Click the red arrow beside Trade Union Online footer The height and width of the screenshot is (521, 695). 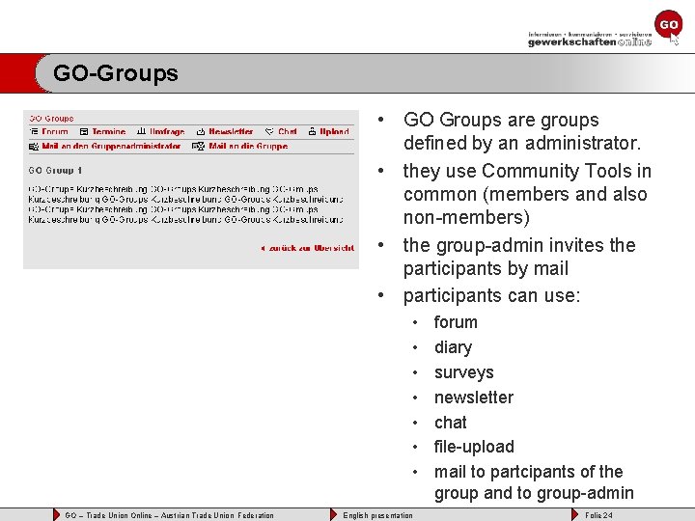point(56,515)
